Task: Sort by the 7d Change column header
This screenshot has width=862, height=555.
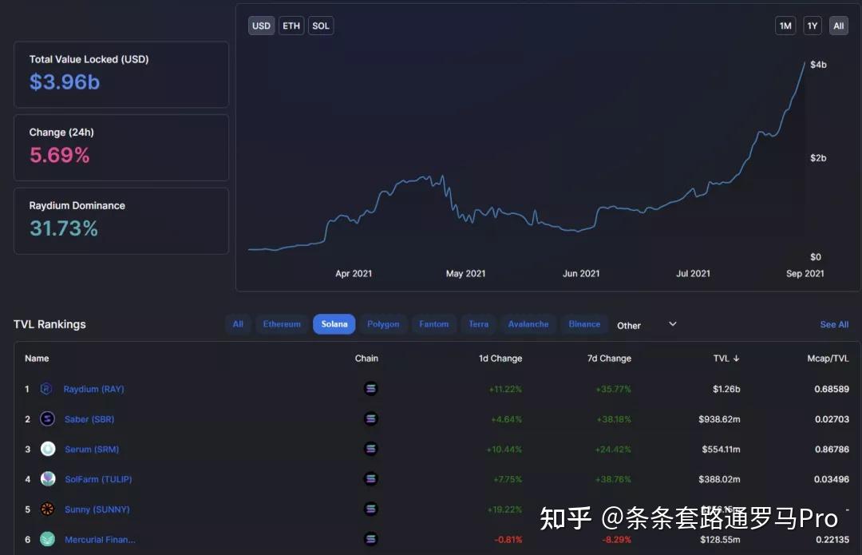Action: (x=609, y=359)
